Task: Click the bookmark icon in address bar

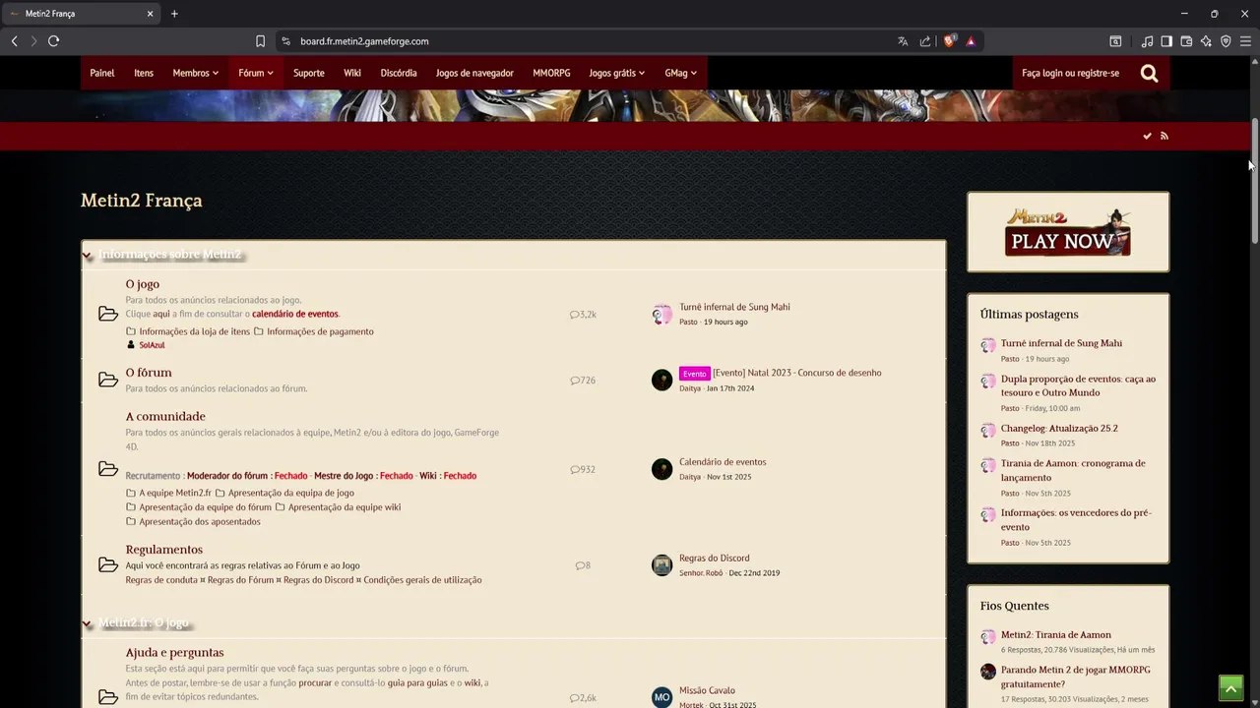Action: click(x=260, y=41)
